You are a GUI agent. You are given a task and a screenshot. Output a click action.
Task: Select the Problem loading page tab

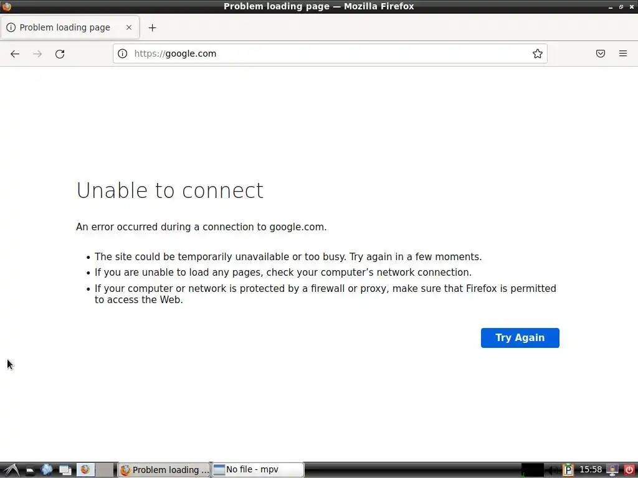70,27
